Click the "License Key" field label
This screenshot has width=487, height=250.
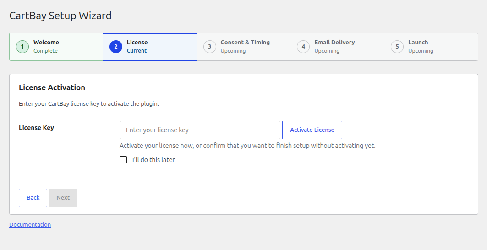coord(36,128)
